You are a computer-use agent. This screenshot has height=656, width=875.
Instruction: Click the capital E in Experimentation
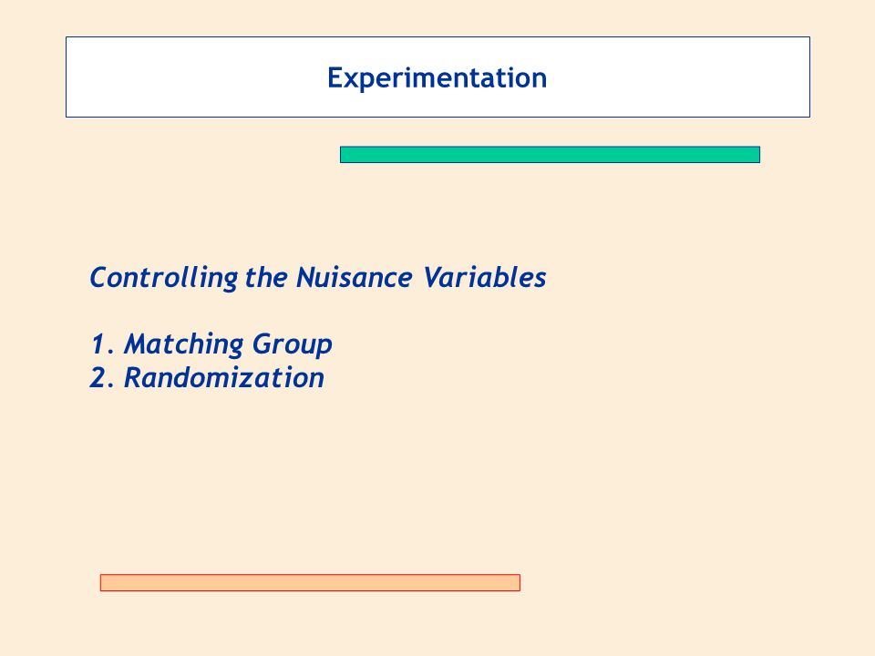tap(335, 77)
